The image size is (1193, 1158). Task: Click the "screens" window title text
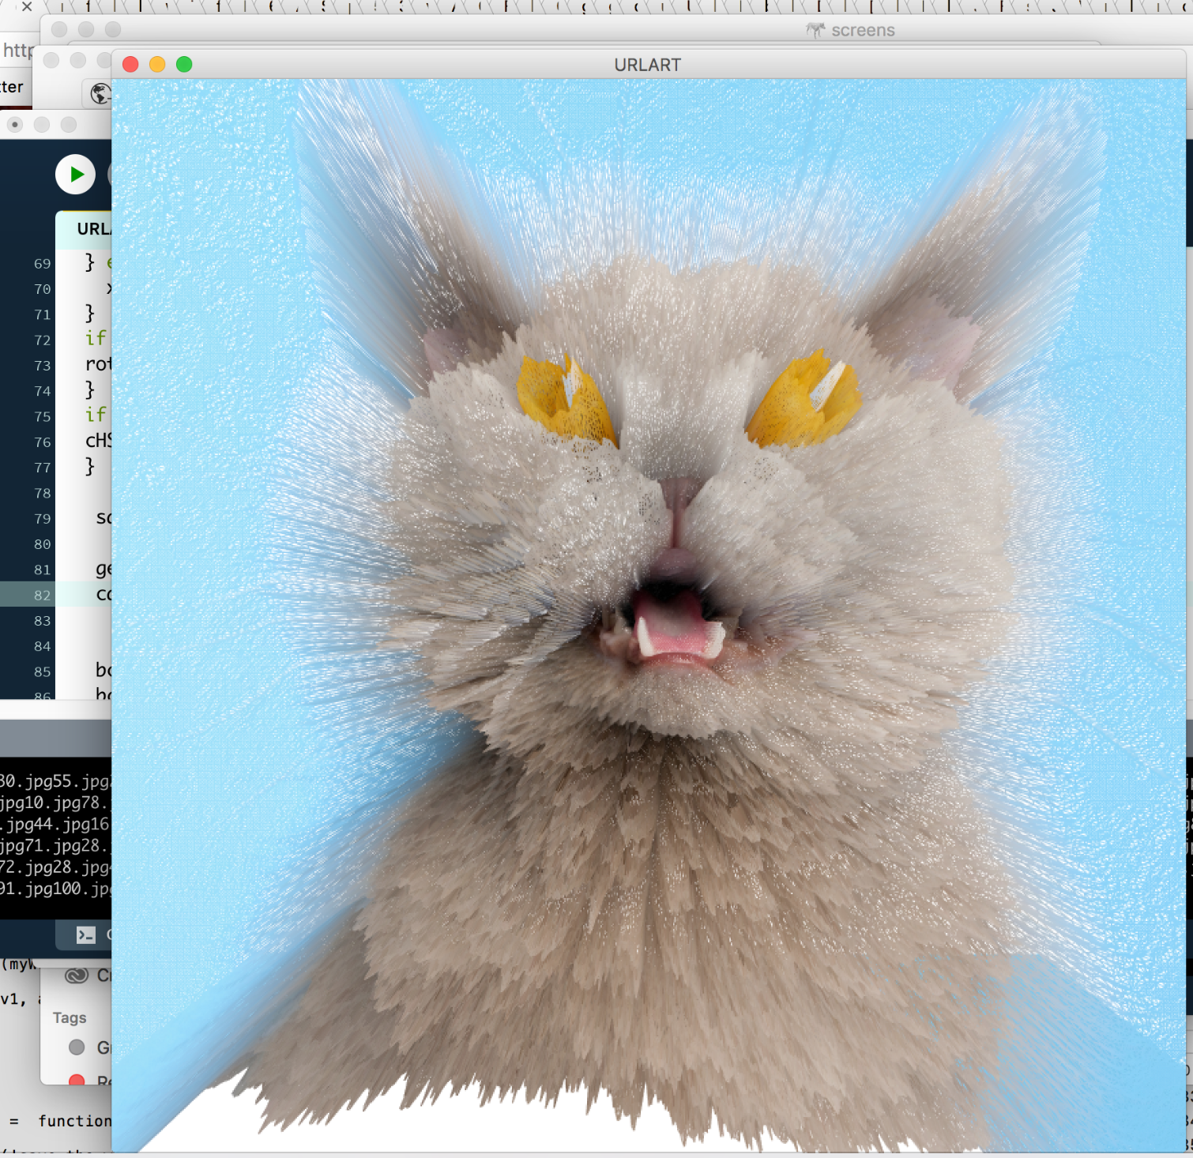[863, 31]
